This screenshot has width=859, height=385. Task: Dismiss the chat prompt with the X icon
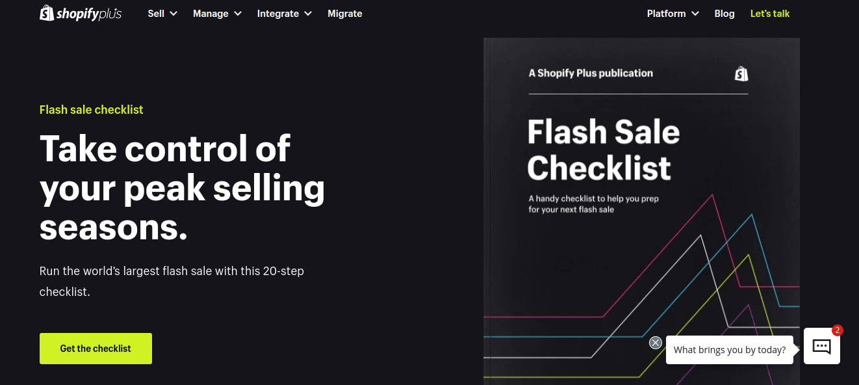(656, 343)
